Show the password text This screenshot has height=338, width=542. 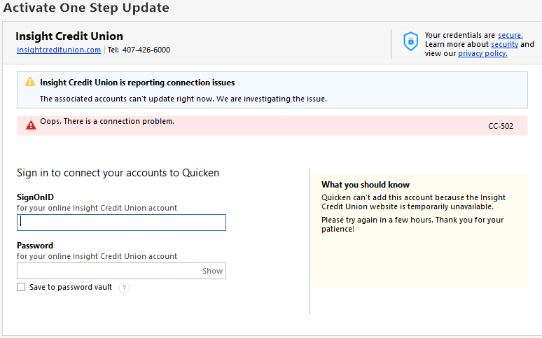coord(213,271)
